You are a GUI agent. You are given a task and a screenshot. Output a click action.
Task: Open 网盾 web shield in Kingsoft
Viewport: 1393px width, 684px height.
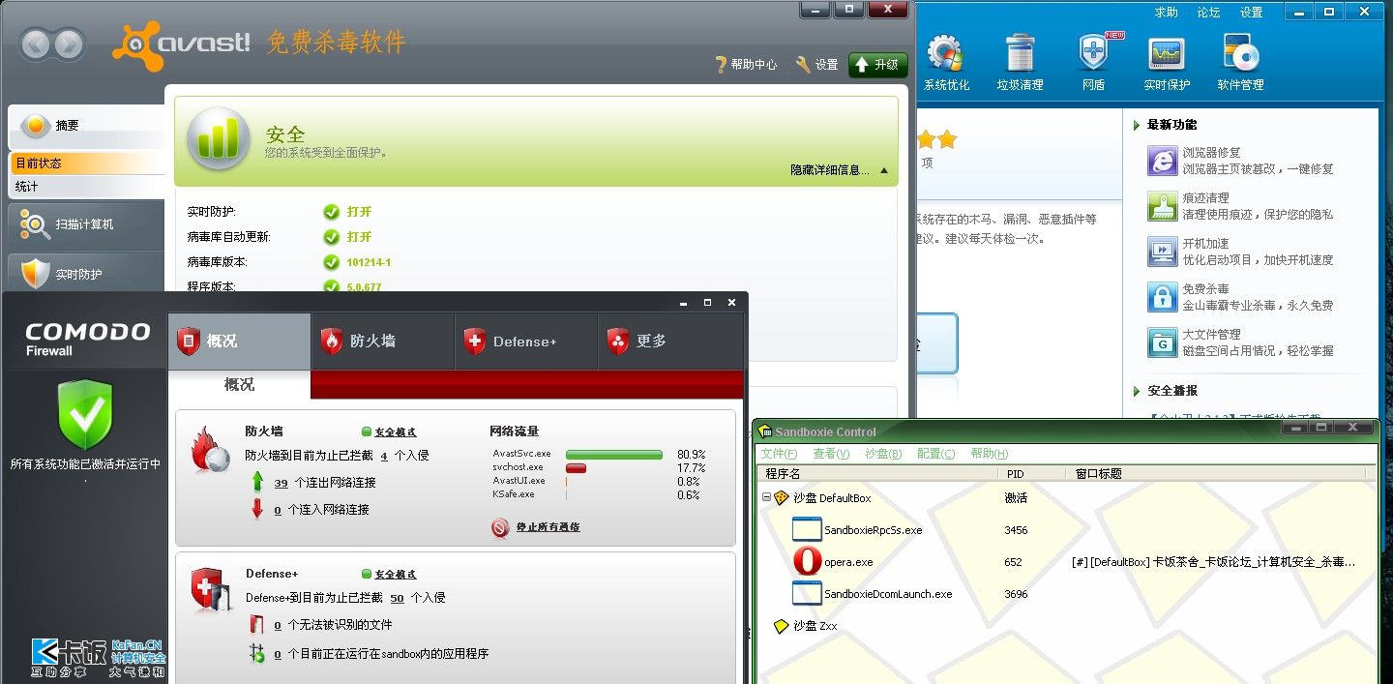1093,63
